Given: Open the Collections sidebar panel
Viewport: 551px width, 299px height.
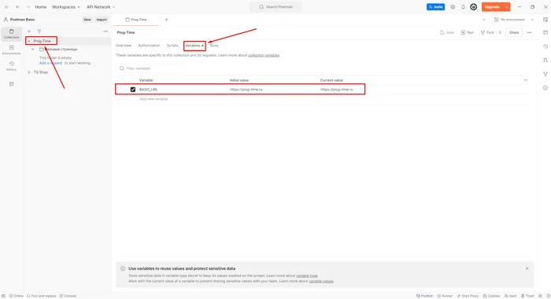Looking at the screenshot, I should point(11,34).
